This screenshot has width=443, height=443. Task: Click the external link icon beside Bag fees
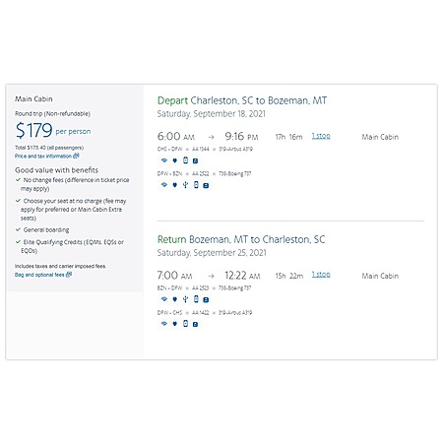tap(69, 275)
